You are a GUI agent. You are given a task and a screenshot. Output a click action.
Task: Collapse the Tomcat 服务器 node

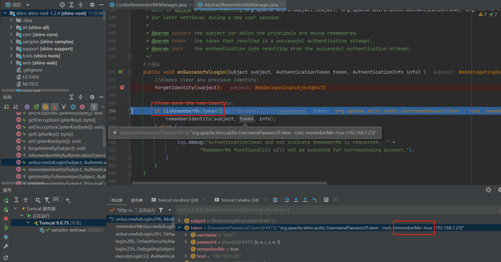pos(15,209)
